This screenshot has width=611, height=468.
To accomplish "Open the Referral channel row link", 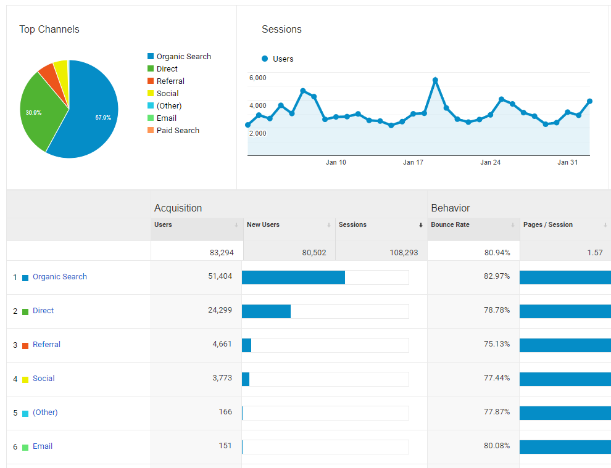I will [x=46, y=345].
